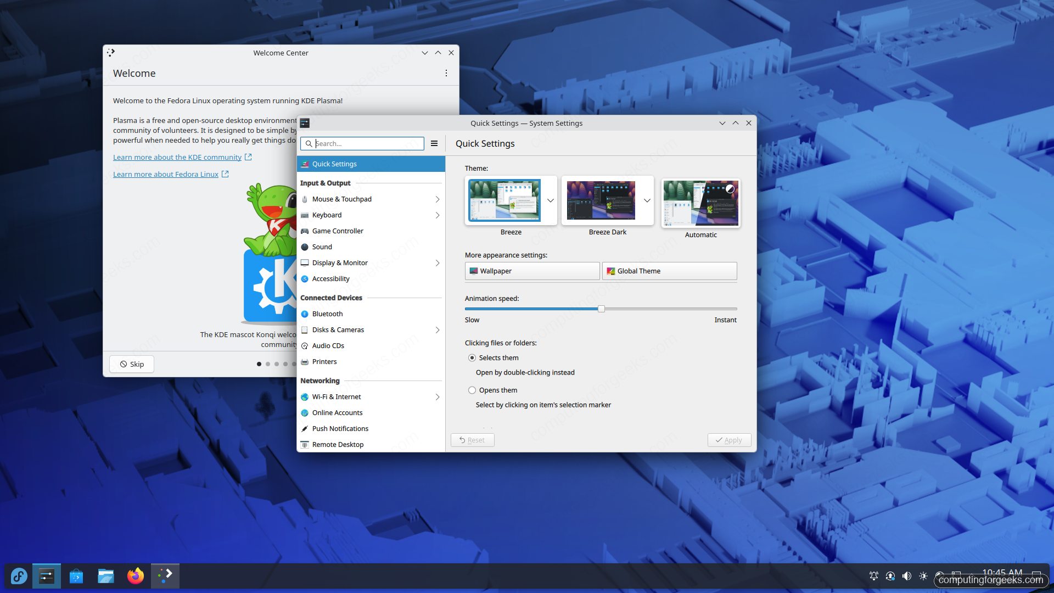Click the Online Accounts globe icon

[305, 413]
